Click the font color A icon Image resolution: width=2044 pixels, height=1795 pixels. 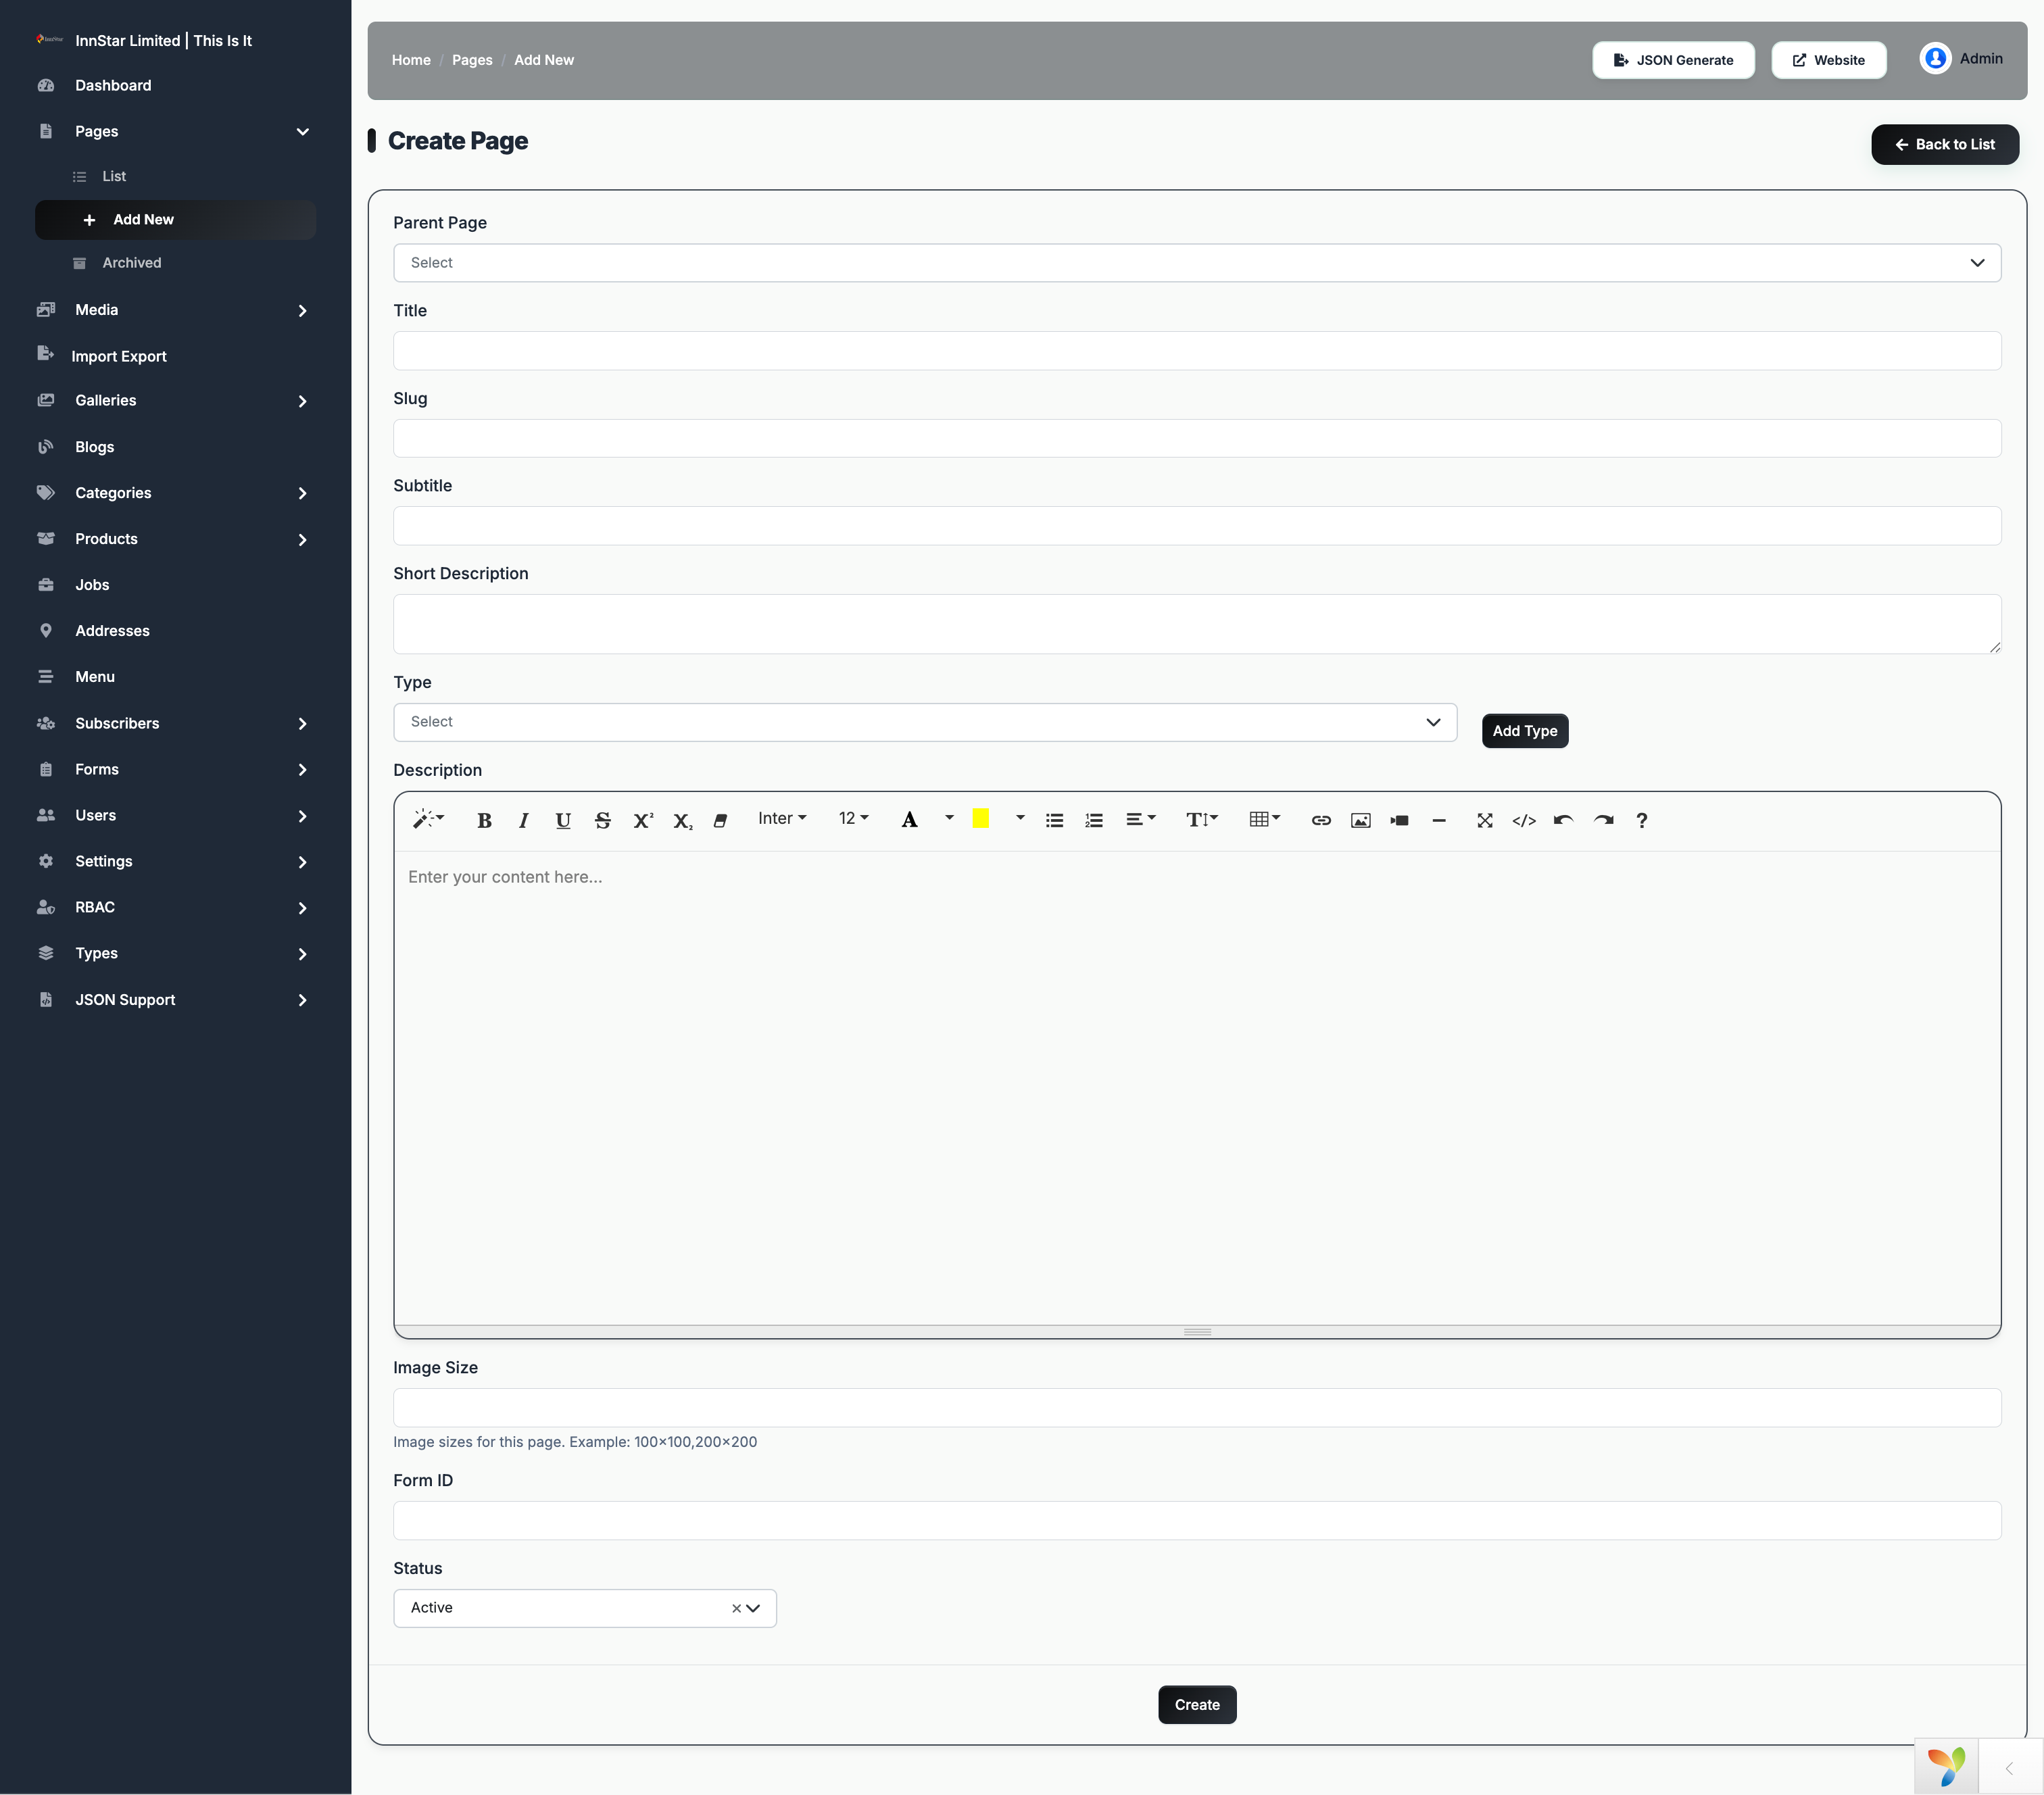909,820
